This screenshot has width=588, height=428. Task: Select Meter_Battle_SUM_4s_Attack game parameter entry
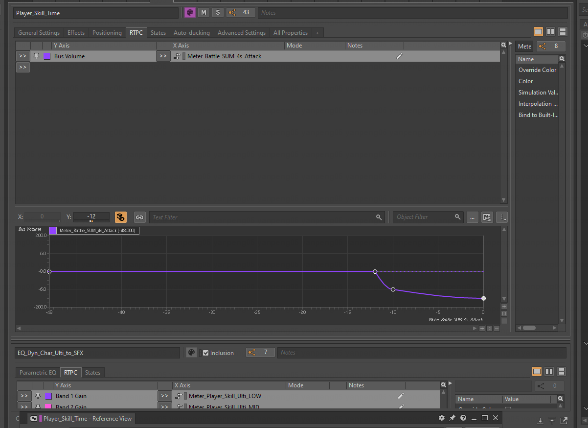pyautogui.click(x=224, y=56)
